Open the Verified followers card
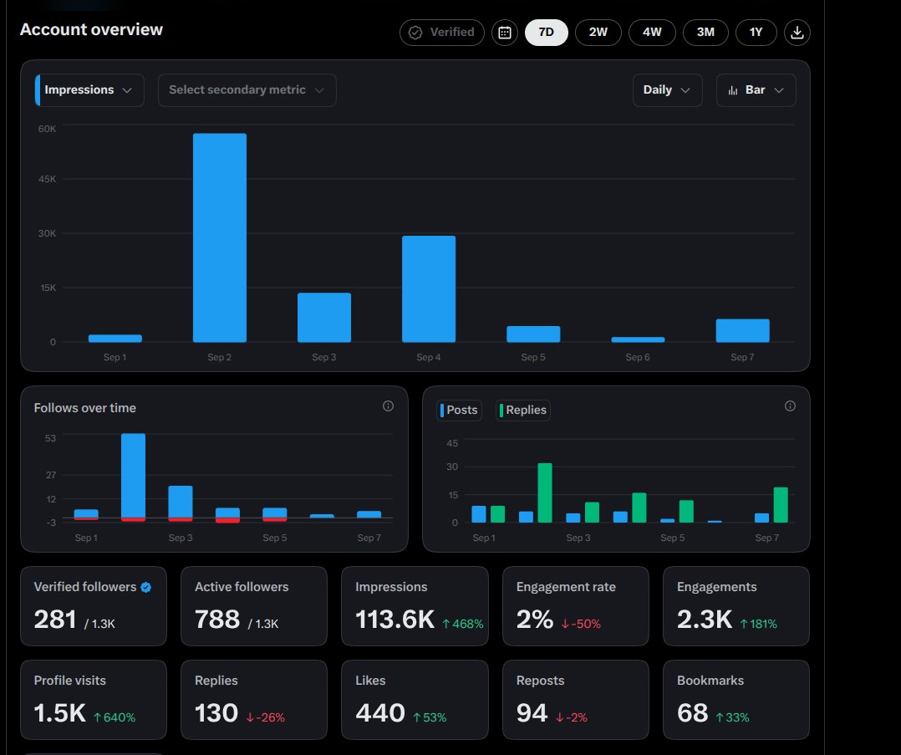Viewport: 901px width, 755px height. tap(94, 606)
